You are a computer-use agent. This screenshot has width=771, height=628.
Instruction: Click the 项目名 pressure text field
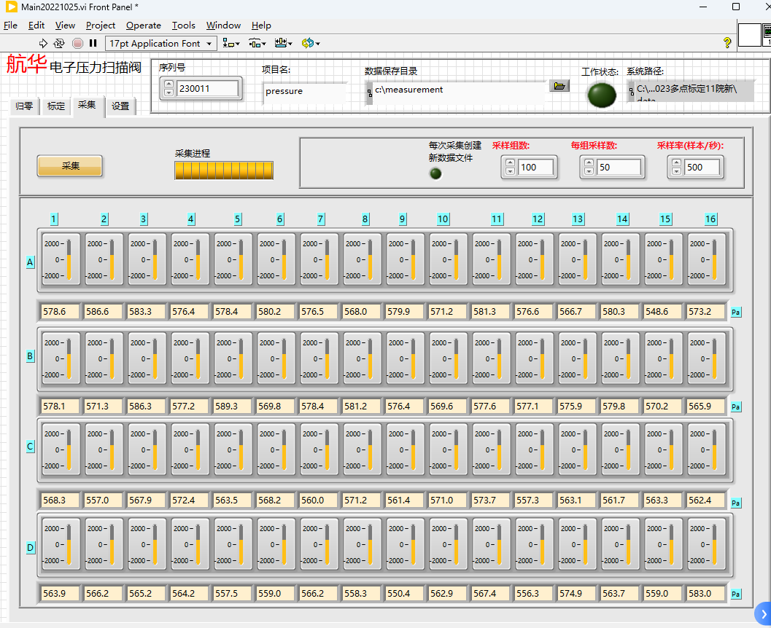tap(304, 92)
